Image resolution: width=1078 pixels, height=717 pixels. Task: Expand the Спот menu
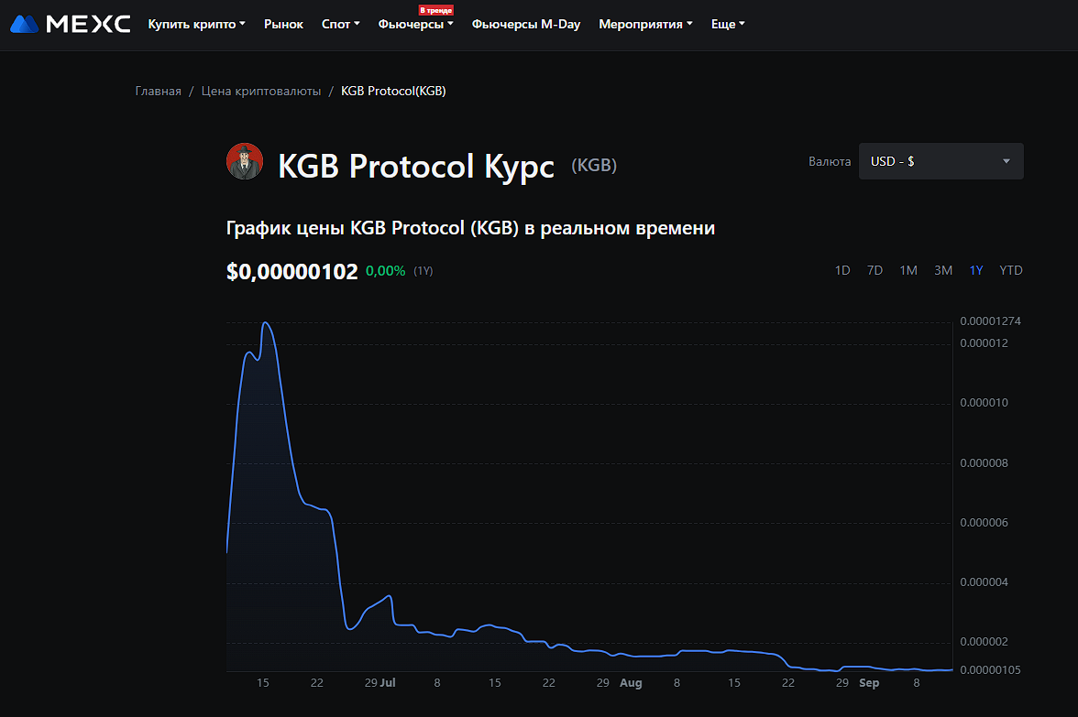[340, 25]
